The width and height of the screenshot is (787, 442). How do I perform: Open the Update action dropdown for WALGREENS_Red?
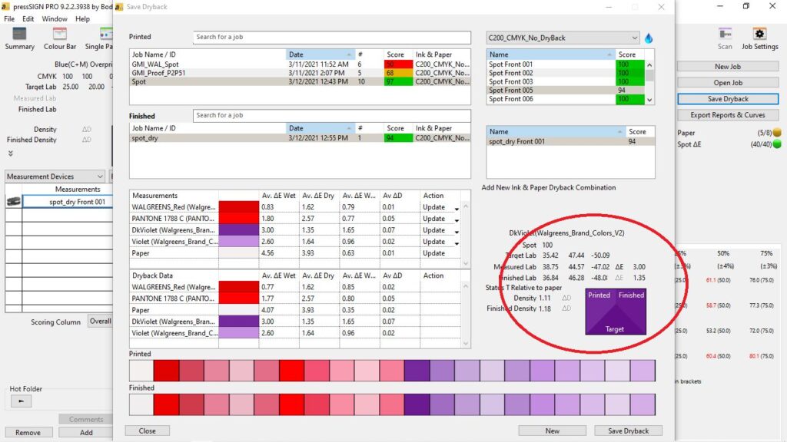click(457, 209)
